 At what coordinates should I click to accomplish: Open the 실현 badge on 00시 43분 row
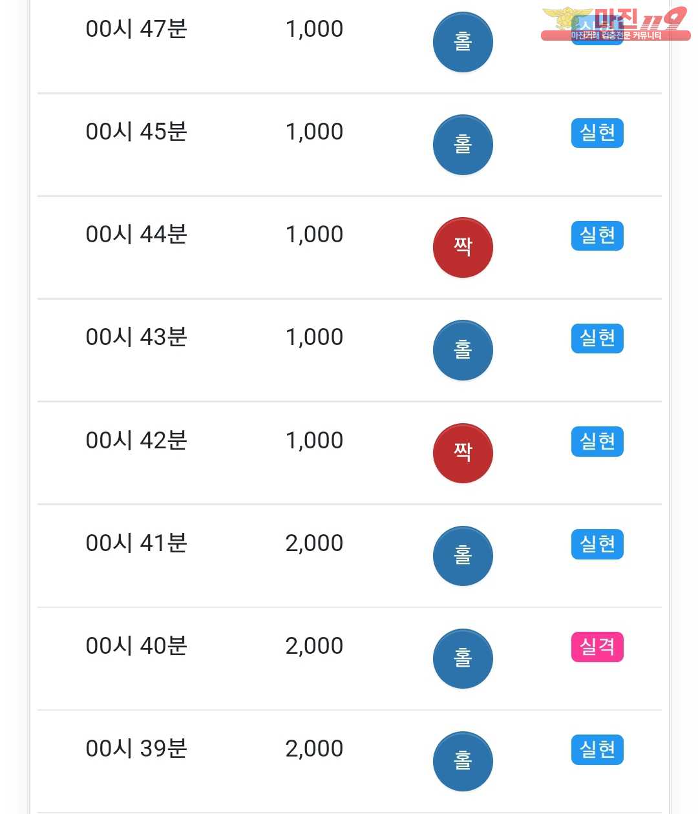pos(597,338)
